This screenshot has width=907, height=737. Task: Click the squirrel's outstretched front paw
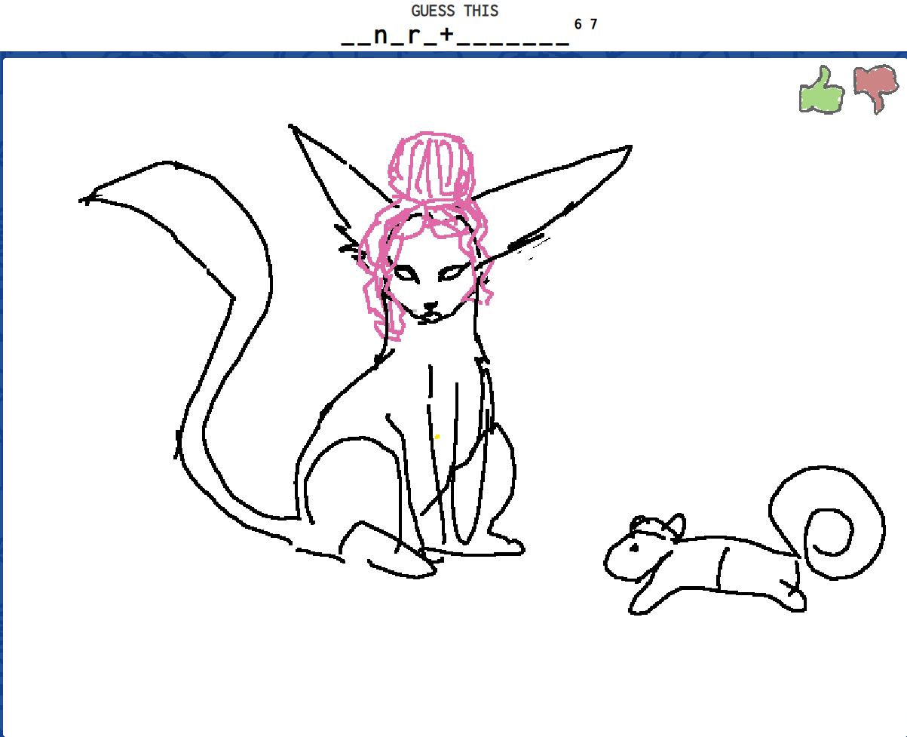click(637, 606)
